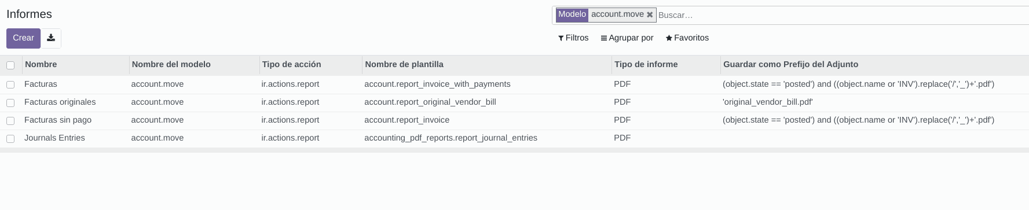Image resolution: width=1029 pixels, height=210 pixels.
Task: Mark the Journals Entries row checkbox
Action: (x=10, y=139)
